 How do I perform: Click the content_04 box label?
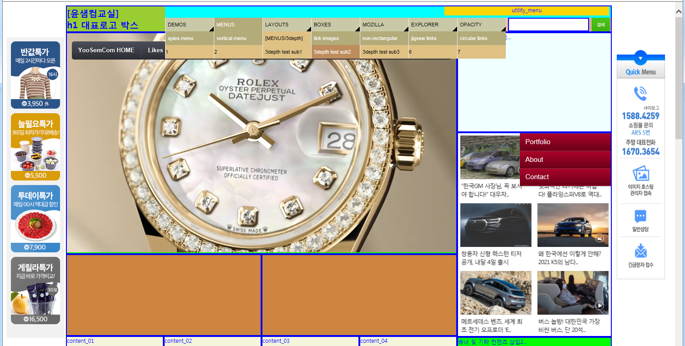(374, 341)
